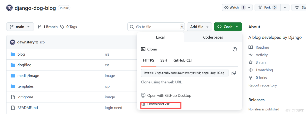Click the Go to file search field

[156, 27]
